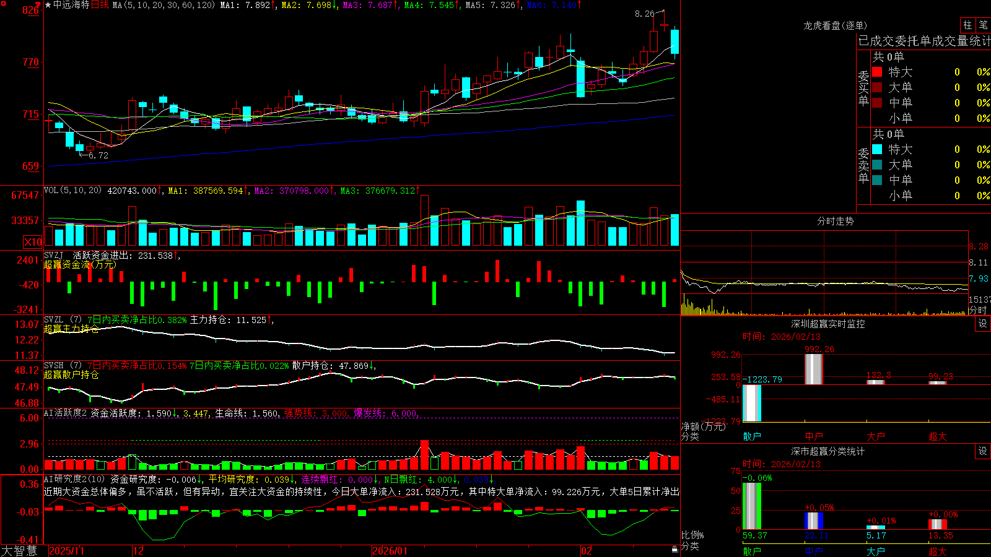Click the 连续飘红: 0.000 value
Image resolution: width=991 pixels, height=557 pixels.
[x=339, y=479]
